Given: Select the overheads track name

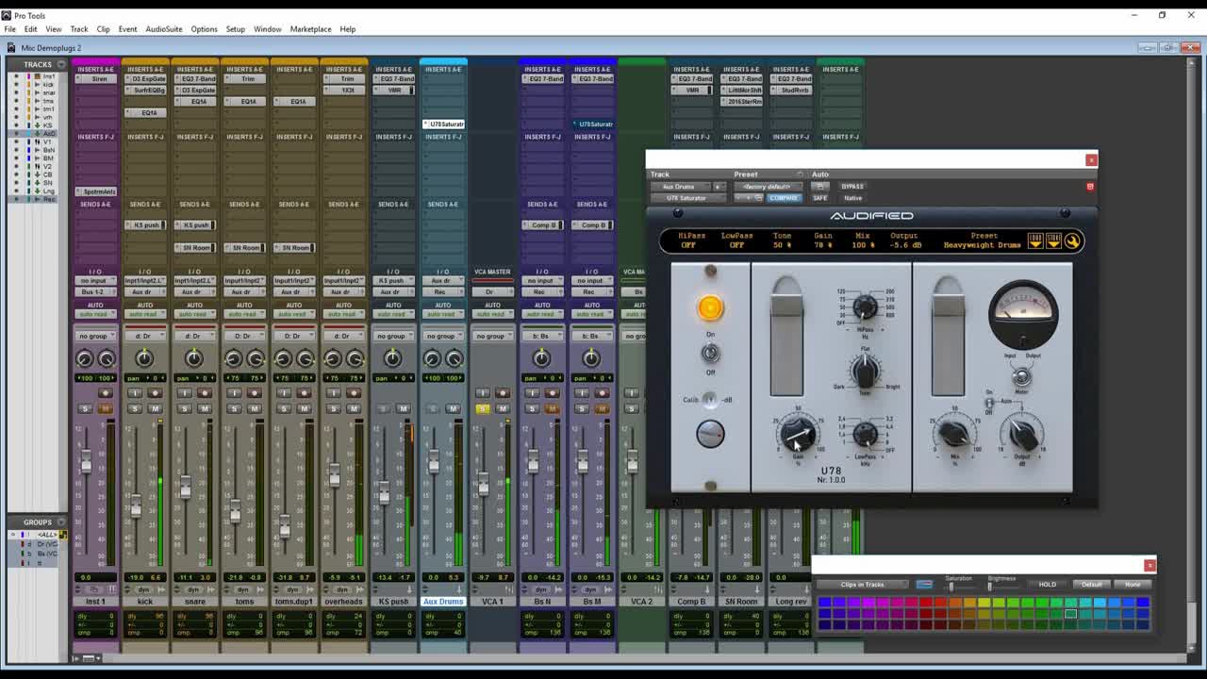Looking at the screenshot, I should 343,602.
